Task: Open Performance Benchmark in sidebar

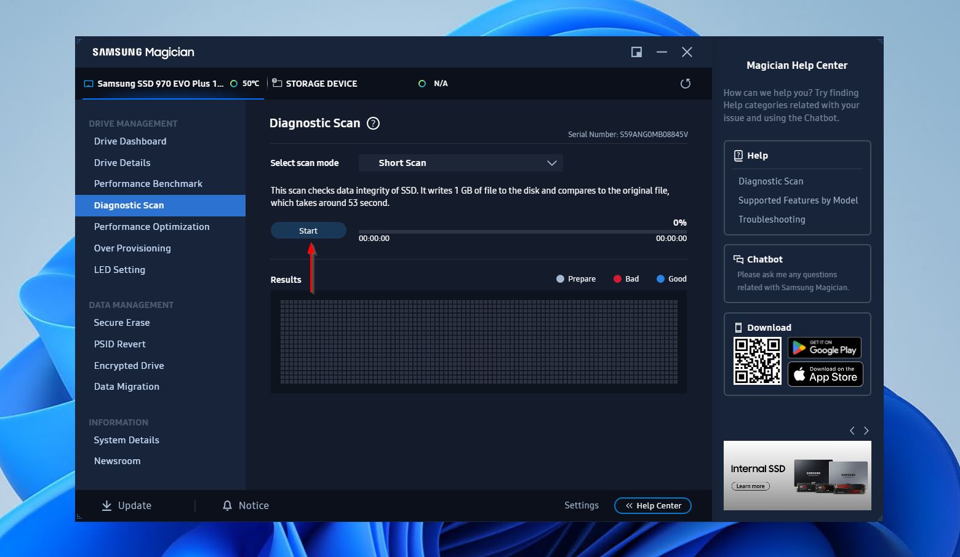Action: click(x=148, y=184)
